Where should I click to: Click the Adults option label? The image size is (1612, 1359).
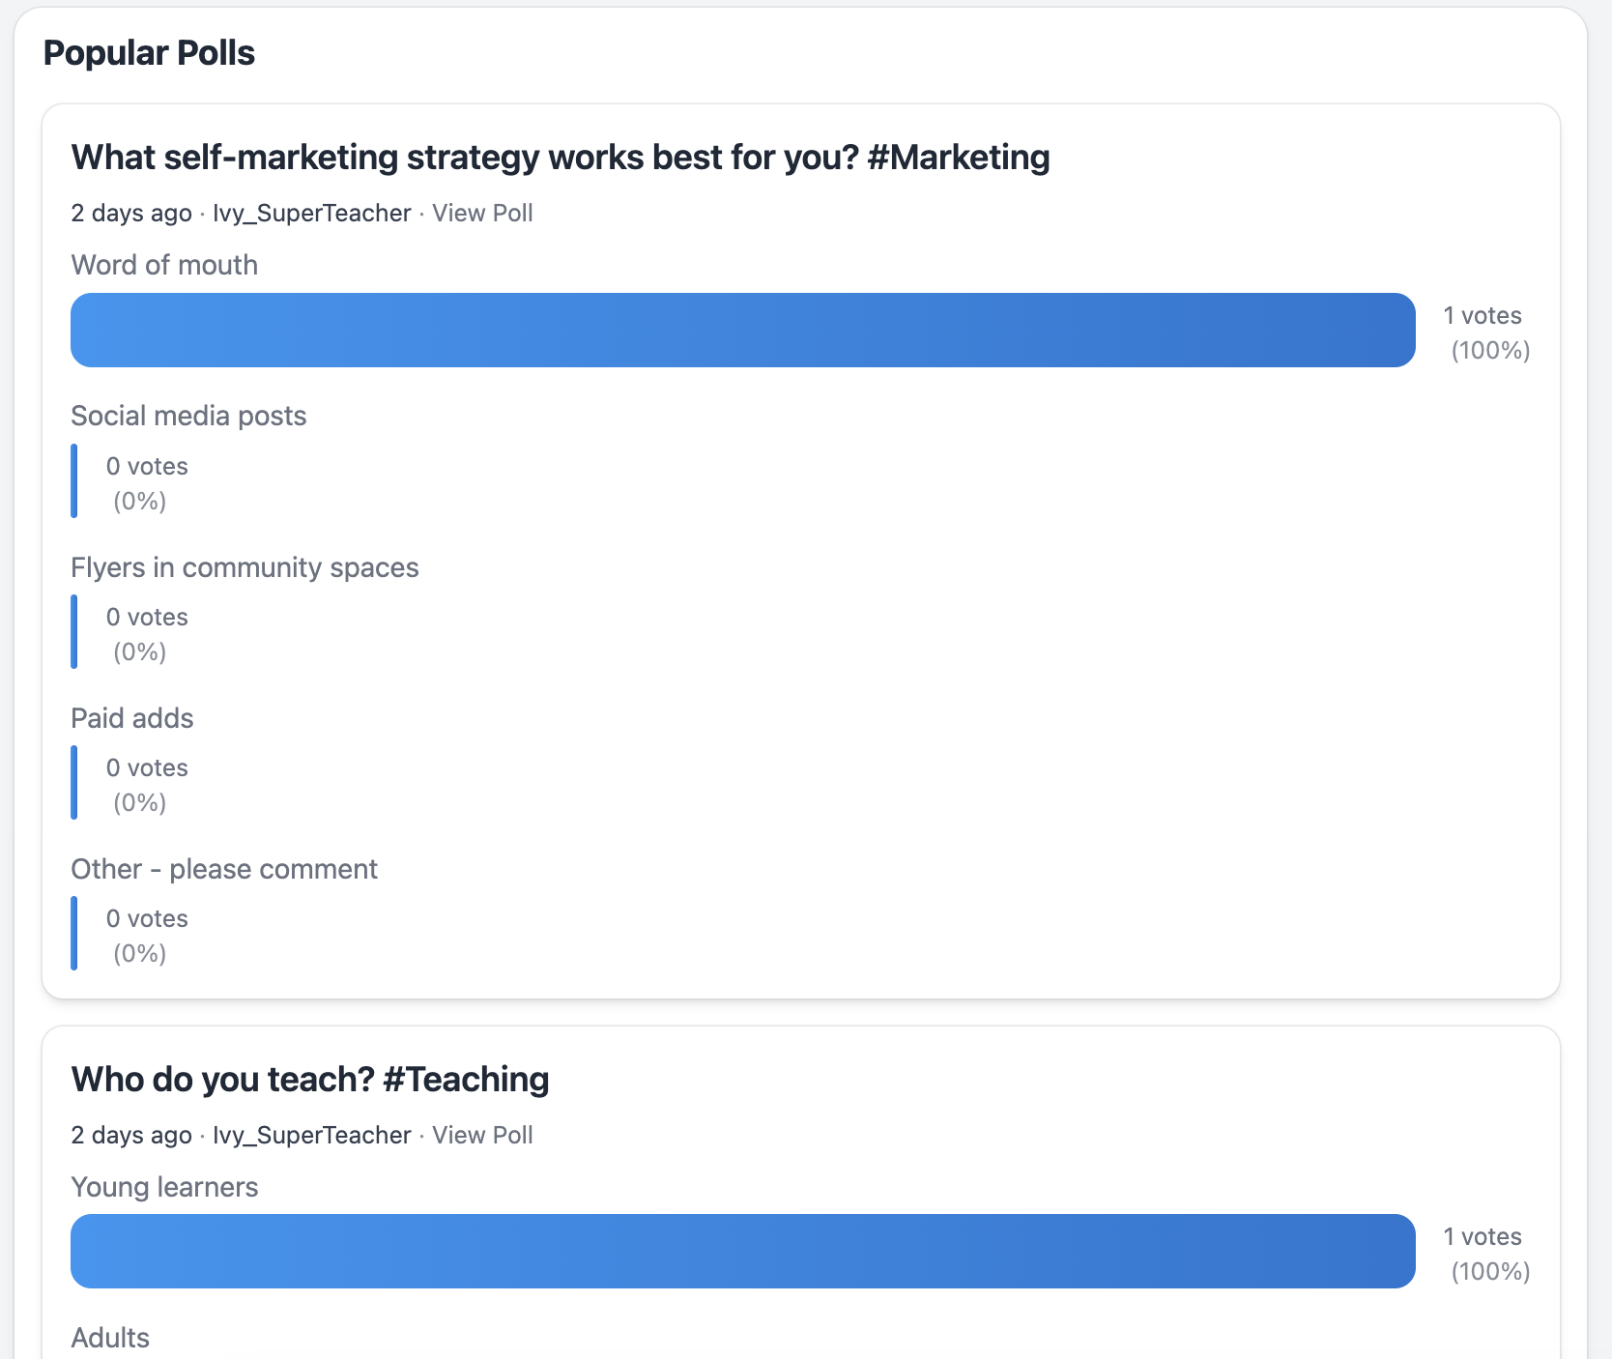(110, 1338)
